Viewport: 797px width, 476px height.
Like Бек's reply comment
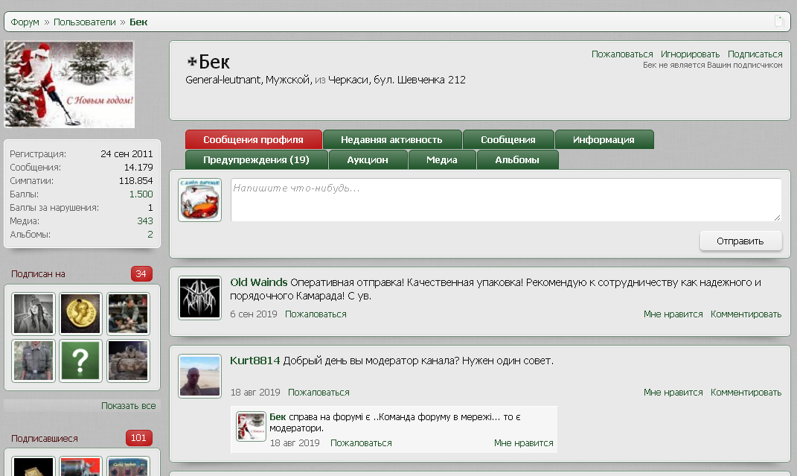coord(524,443)
